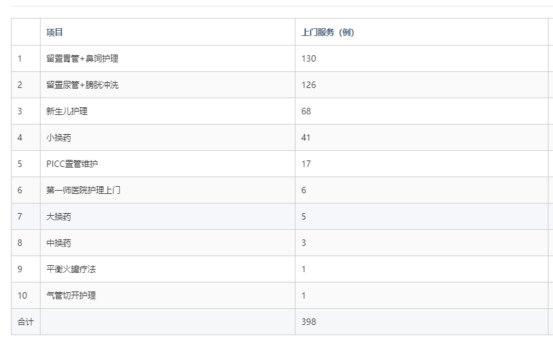The height and width of the screenshot is (339, 553).
Task: Click the value 17 cell
Action: [x=306, y=164]
